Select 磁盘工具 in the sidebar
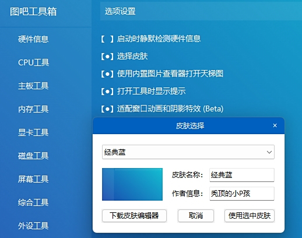The width and height of the screenshot is (302, 238). (33, 156)
